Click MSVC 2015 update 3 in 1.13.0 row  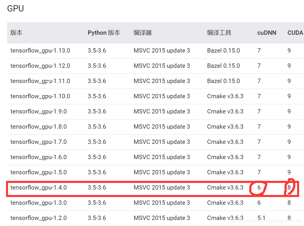[162, 51]
